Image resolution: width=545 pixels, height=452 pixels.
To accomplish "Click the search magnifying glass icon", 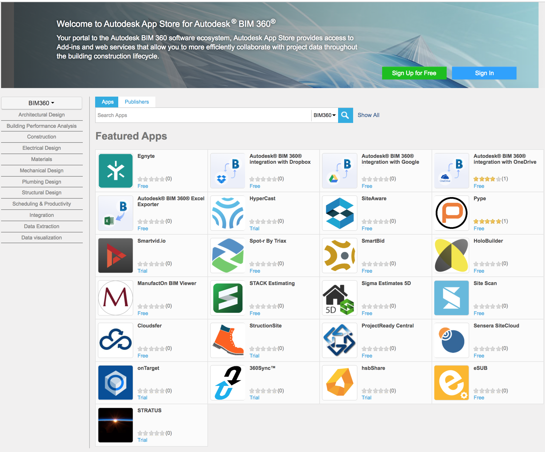I will pyautogui.click(x=345, y=115).
